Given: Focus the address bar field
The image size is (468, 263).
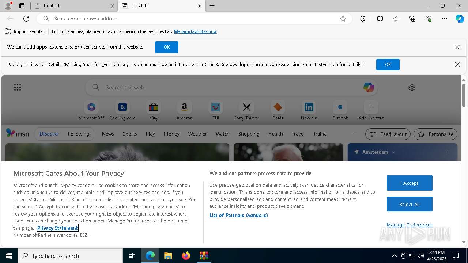Looking at the screenshot, I should coord(194,19).
